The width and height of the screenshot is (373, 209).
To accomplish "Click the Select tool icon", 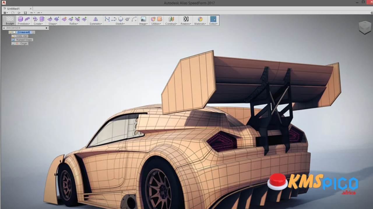I will pos(213,19).
